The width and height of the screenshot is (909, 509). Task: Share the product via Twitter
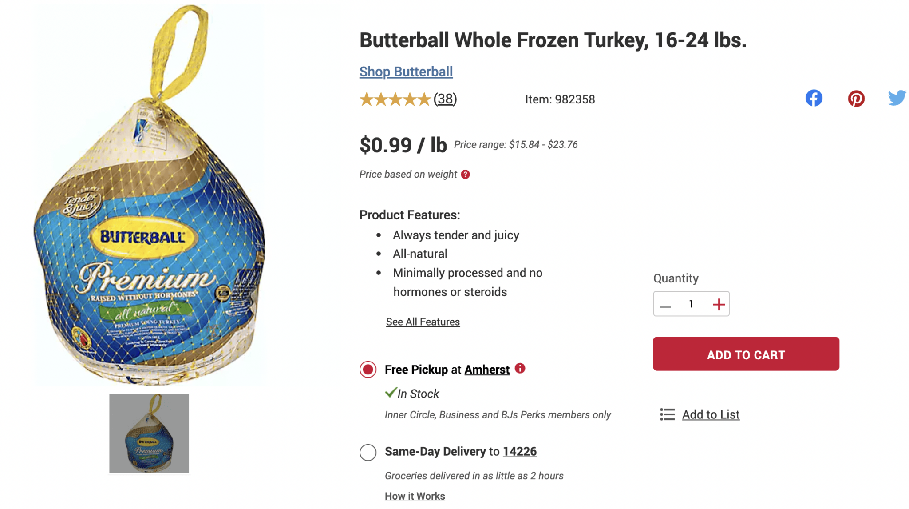pos(898,97)
